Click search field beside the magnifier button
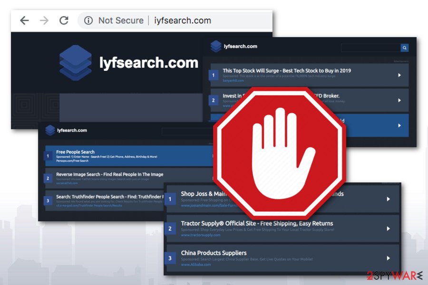The image size is (428, 285). [370, 47]
